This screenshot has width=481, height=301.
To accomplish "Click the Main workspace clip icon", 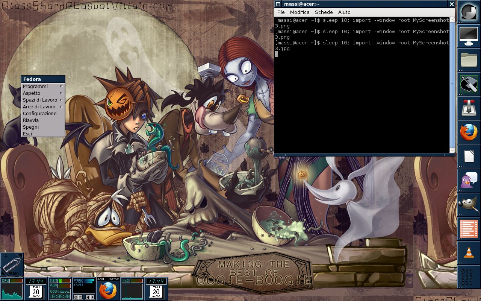I will click(x=12, y=265).
